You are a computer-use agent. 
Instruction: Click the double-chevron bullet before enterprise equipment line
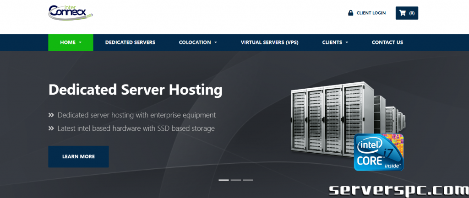pos(51,115)
